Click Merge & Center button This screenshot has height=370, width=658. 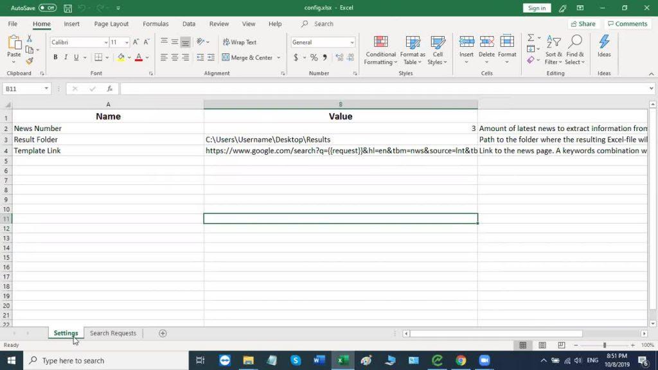[247, 57]
